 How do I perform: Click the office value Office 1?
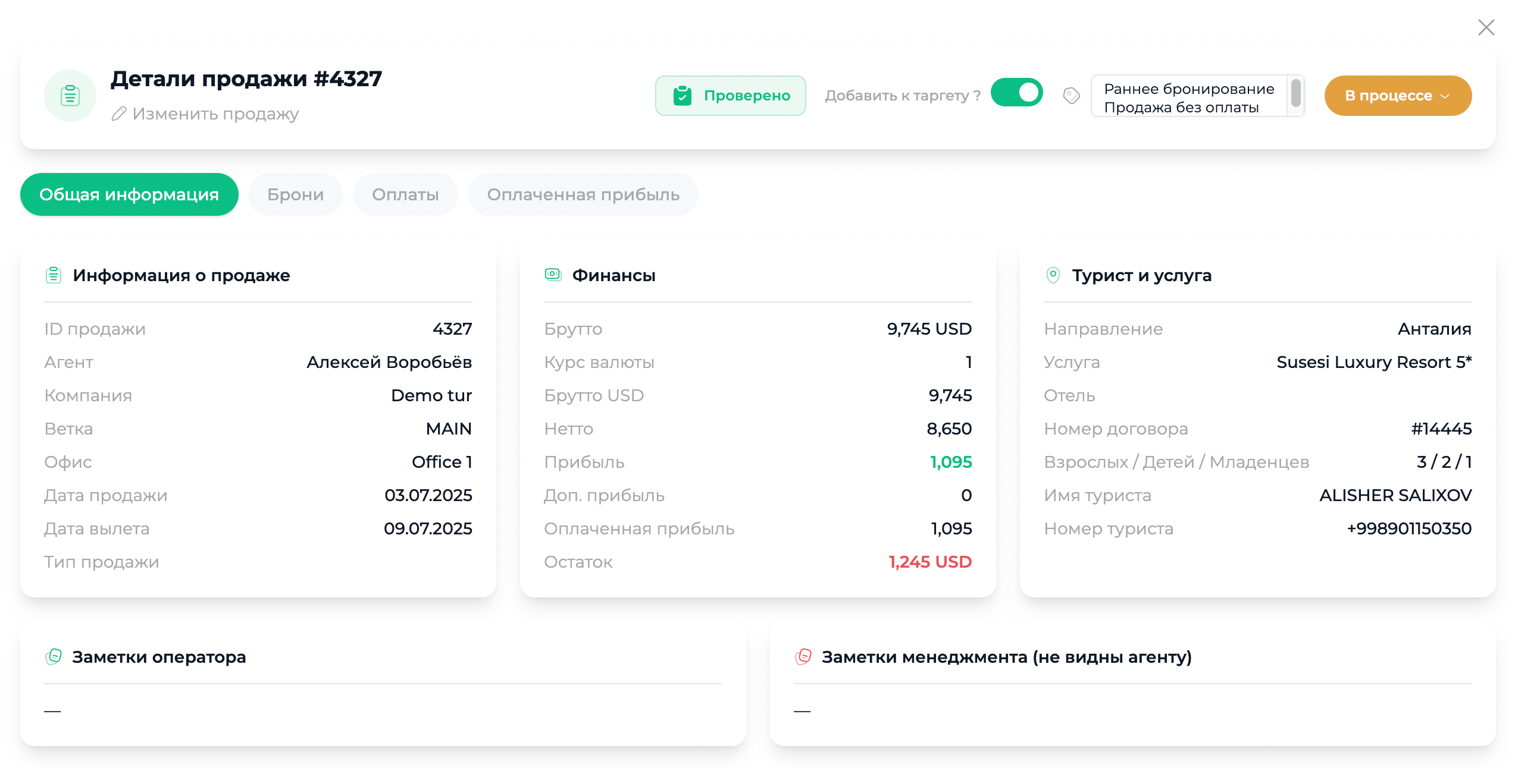click(x=442, y=462)
